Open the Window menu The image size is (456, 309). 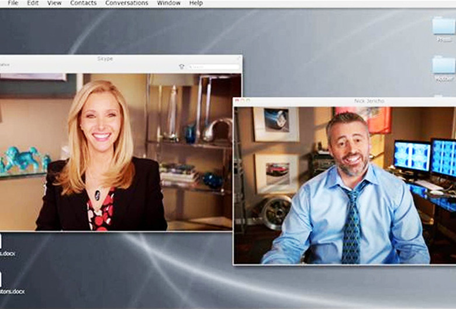click(168, 4)
